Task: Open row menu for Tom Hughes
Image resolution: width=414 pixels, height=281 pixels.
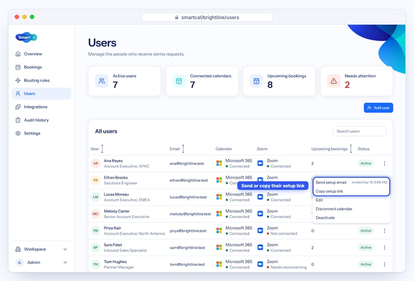Action: [384, 264]
